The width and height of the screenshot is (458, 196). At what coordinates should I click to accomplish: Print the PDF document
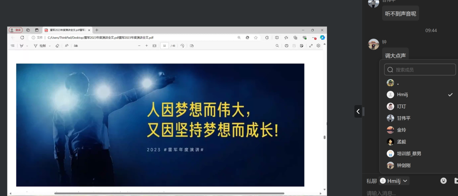point(287,46)
